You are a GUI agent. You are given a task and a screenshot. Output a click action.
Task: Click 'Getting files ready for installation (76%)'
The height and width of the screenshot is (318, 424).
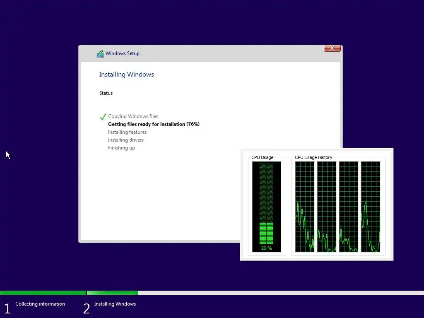click(154, 124)
